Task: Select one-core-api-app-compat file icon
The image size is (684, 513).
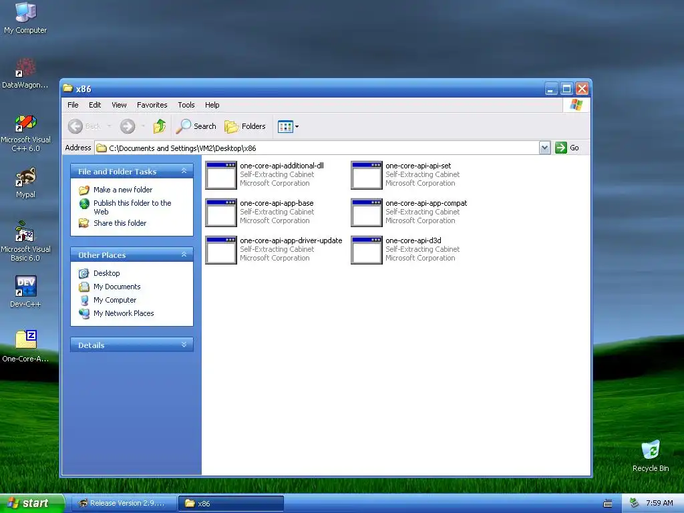Action: (367, 212)
